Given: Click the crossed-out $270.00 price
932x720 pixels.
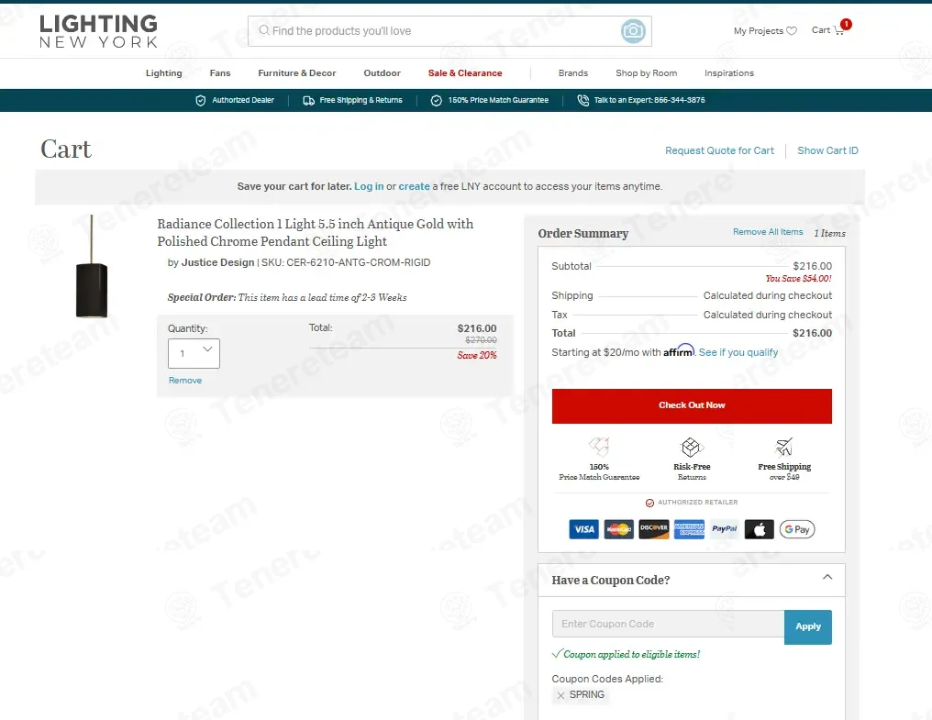Looking at the screenshot, I should coord(481,340).
